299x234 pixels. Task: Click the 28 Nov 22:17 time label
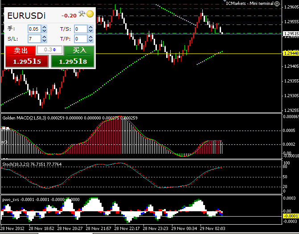click(x=127, y=229)
